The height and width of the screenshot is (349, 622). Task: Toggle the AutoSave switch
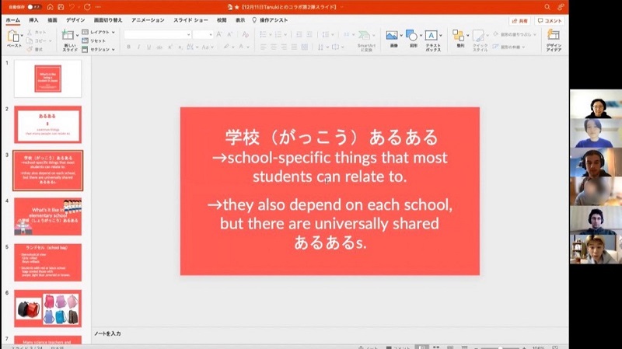[x=33, y=7]
